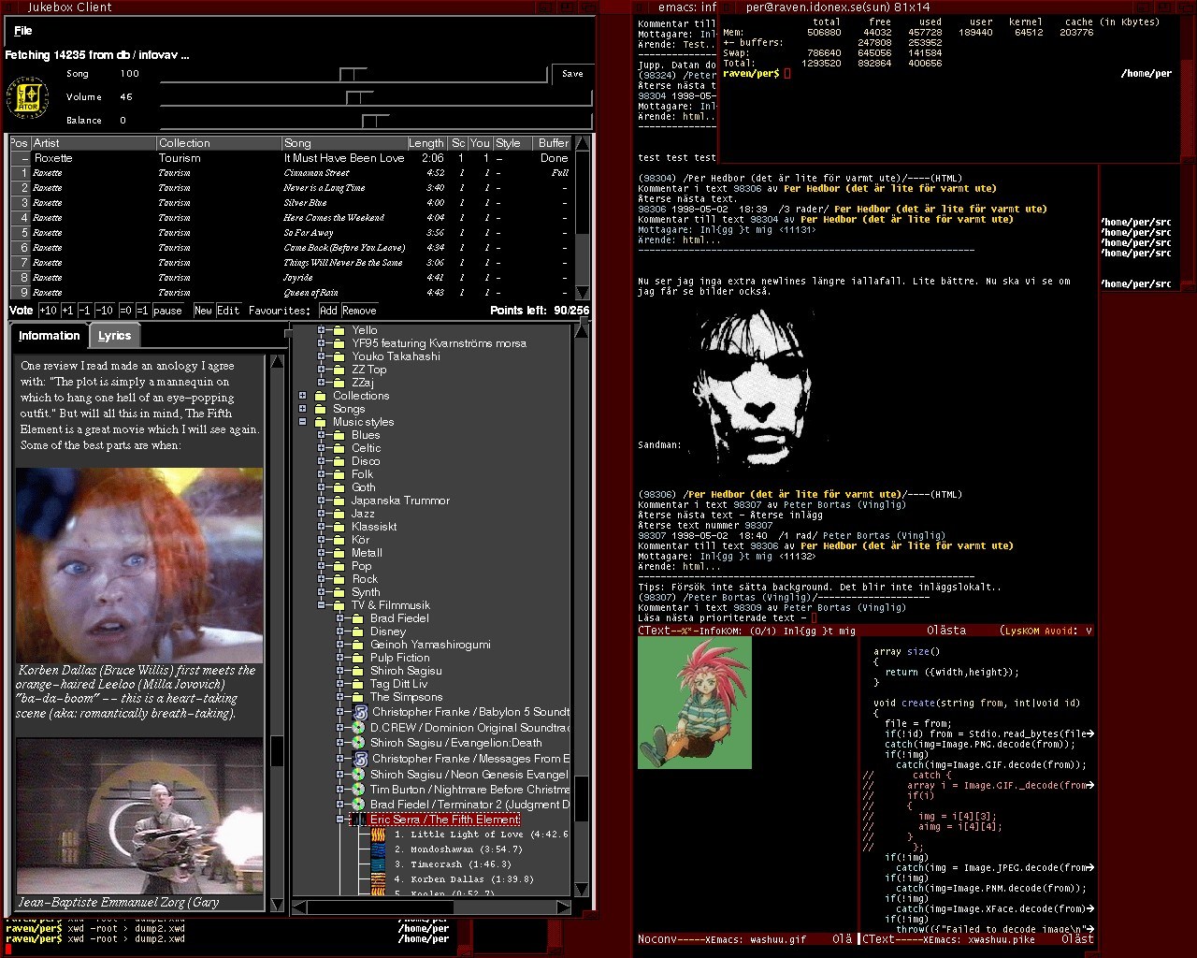
Task: Collapse the Music styles tree node
Action: tap(302, 422)
